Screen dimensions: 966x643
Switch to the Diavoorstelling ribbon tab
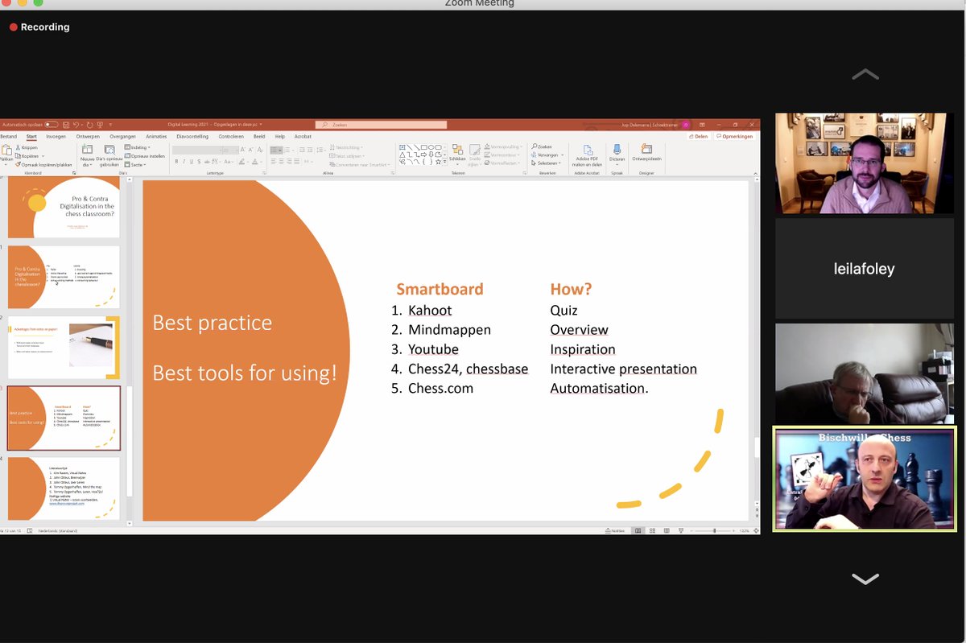click(192, 137)
